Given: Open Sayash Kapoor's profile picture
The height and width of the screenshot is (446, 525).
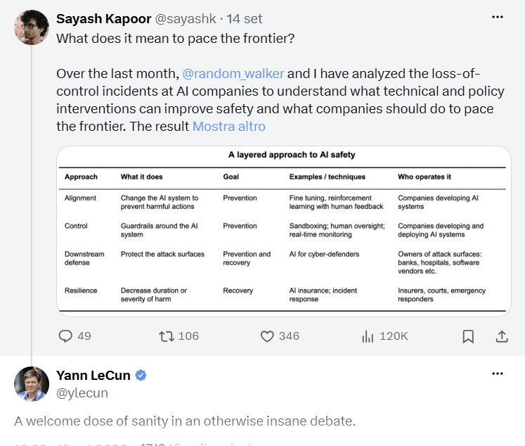Looking at the screenshot, I should pyautogui.click(x=32, y=27).
